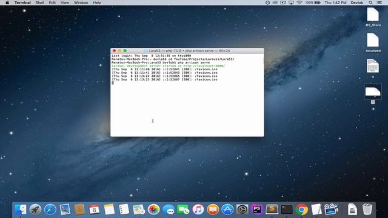The height and width of the screenshot is (218, 388).
Task: Open Maps icon in the dock
Action: point(139,210)
